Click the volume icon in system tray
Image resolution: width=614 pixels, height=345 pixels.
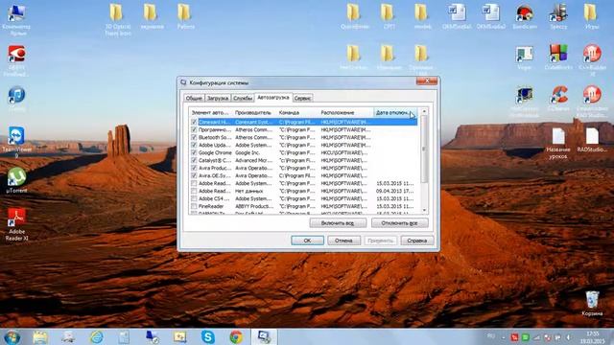pos(568,337)
